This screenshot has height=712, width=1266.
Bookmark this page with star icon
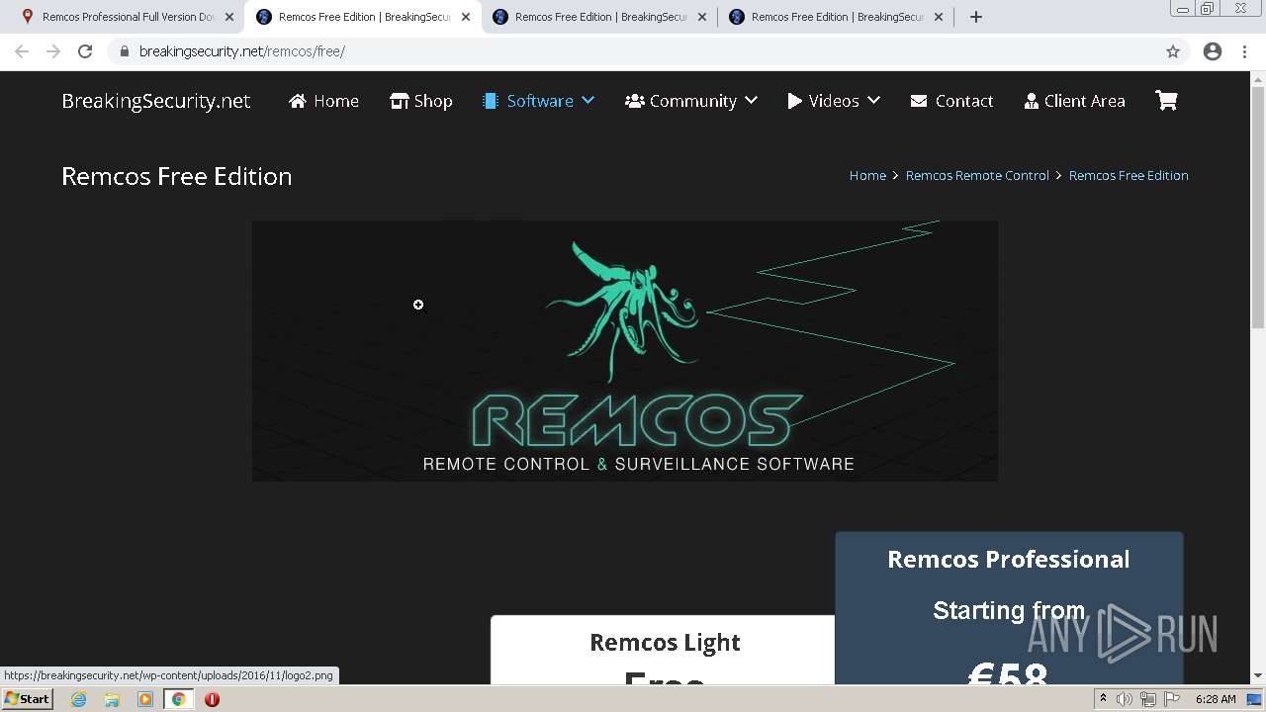[1173, 51]
